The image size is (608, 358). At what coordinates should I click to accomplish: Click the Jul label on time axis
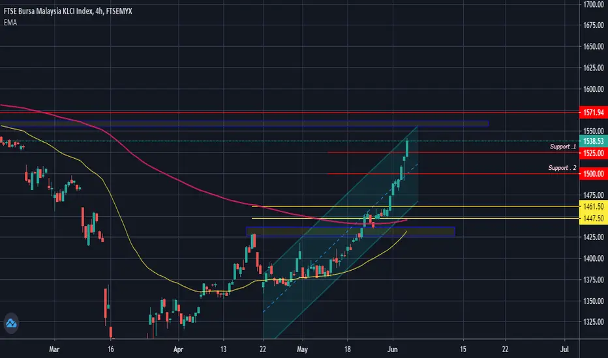[564, 350]
